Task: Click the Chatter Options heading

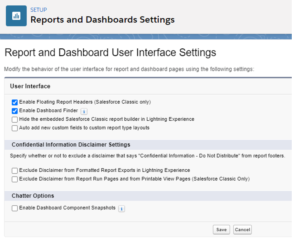Action: [33, 196]
